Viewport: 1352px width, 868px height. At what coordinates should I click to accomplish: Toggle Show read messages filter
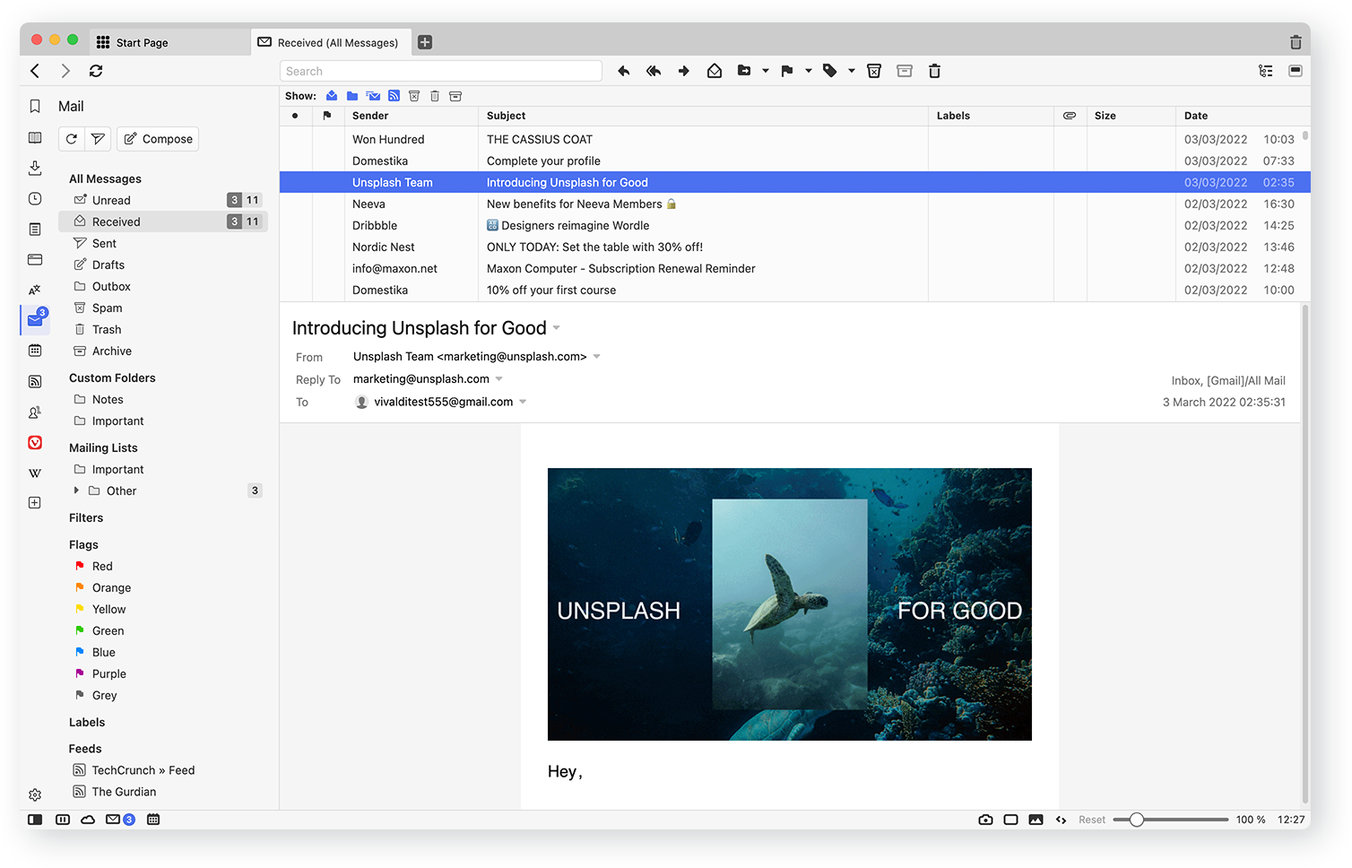click(x=332, y=96)
